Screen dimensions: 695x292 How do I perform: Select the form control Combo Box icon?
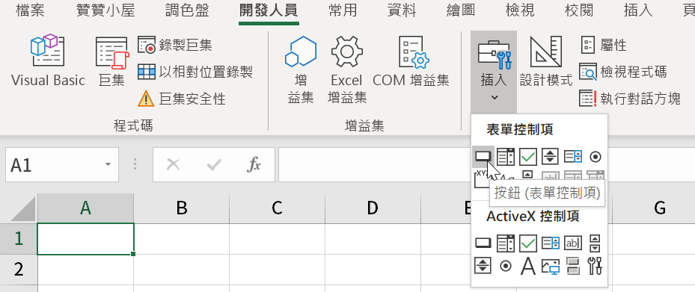coord(505,156)
